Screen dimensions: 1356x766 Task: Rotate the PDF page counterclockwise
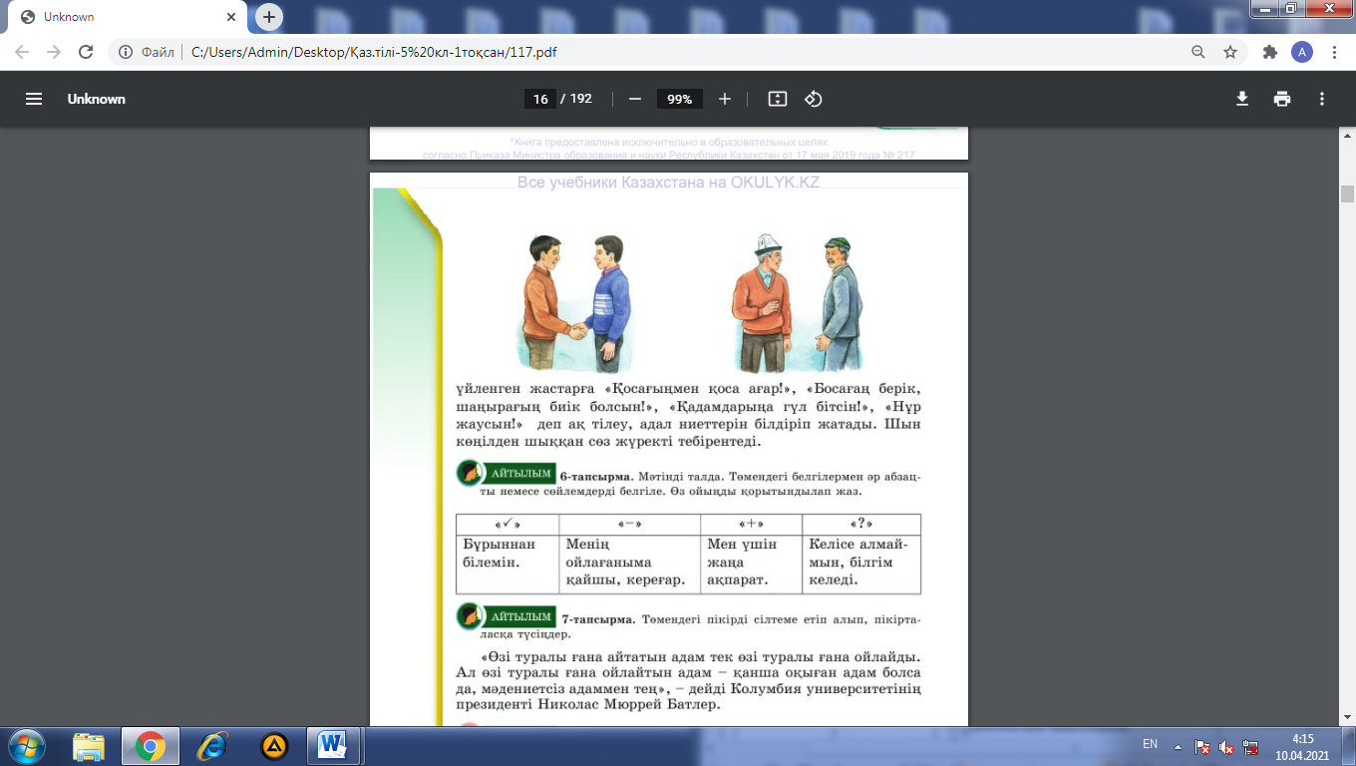(x=813, y=99)
